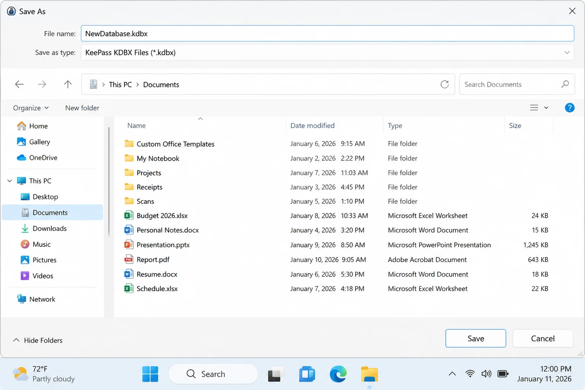Refresh the Documents folder listing
Viewport: 585px width, 390px height.
tap(444, 84)
